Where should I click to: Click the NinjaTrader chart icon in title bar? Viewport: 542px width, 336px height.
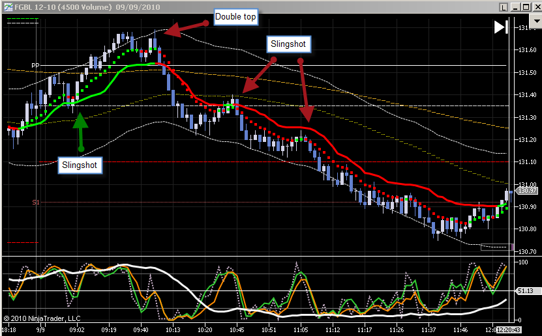click(x=8, y=7)
